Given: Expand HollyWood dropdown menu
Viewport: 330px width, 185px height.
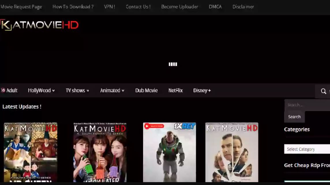Looking at the screenshot, I should pyautogui.click(x=41, y=90).
